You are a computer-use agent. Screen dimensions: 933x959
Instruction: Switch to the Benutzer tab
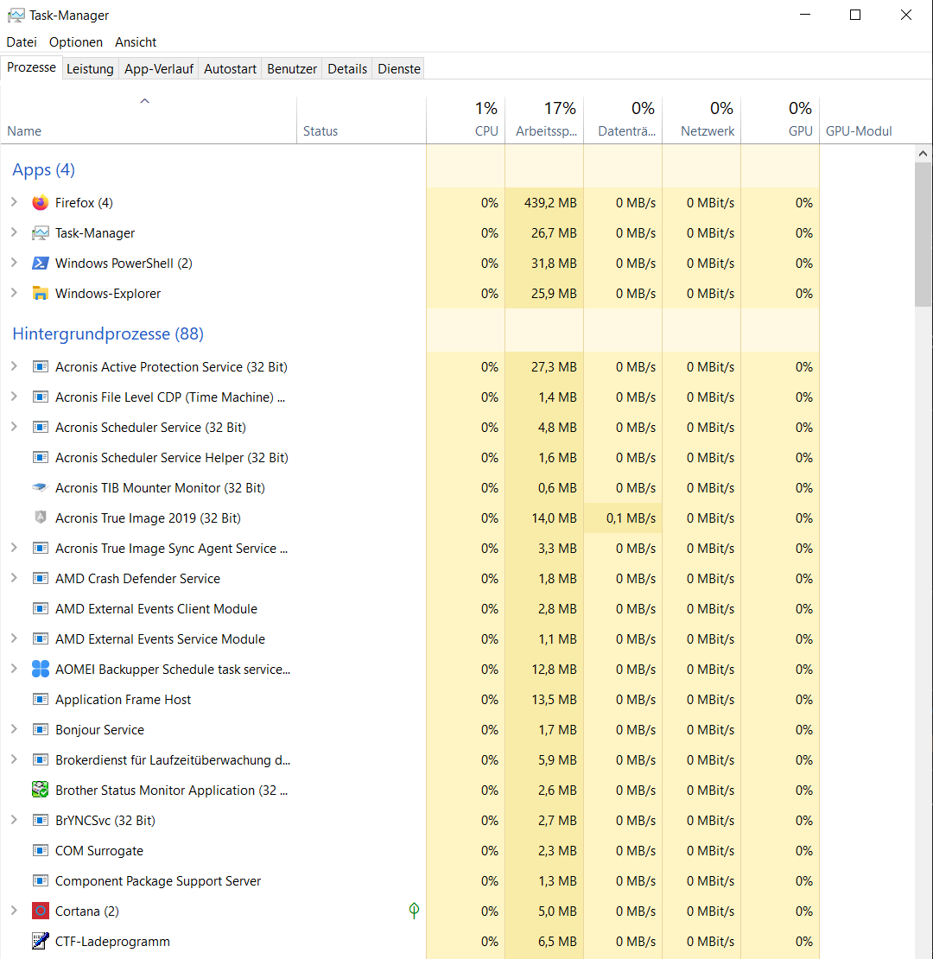point(292,68)
